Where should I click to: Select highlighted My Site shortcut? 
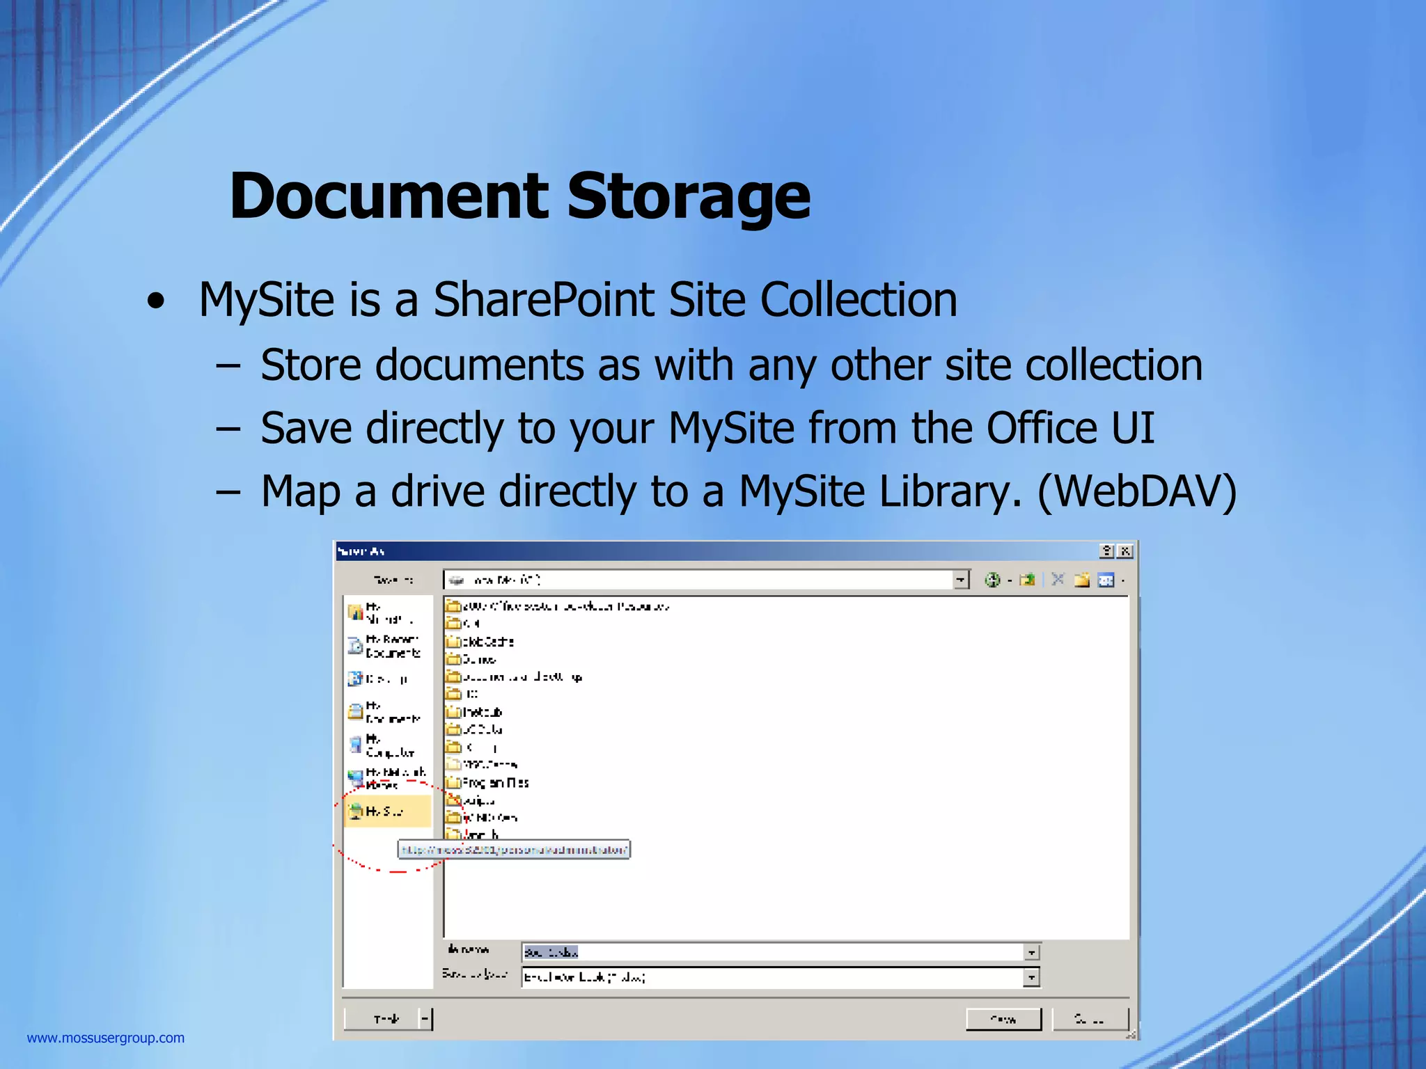pyautogui.click(x=387, y=811)
